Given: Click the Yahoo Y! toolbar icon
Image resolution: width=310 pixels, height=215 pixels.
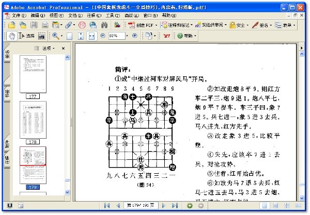Looking at the screenshot, I should [x=166, y=36].
